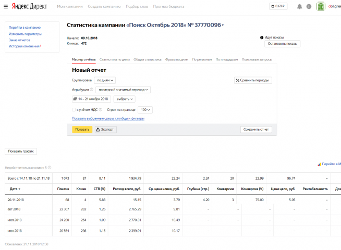Screen dimensions: 341x250
Task: Click "Сравнить периоды" button
Action: tap(253, 80)
